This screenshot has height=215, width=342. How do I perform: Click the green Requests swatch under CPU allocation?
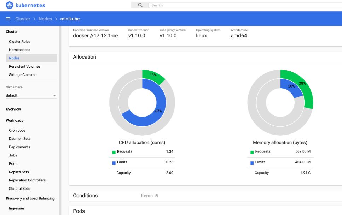[114, 152]
